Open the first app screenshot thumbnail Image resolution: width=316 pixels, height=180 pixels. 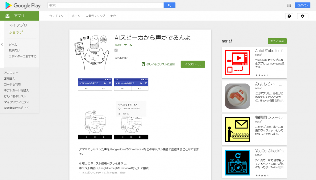click(95, 109)
